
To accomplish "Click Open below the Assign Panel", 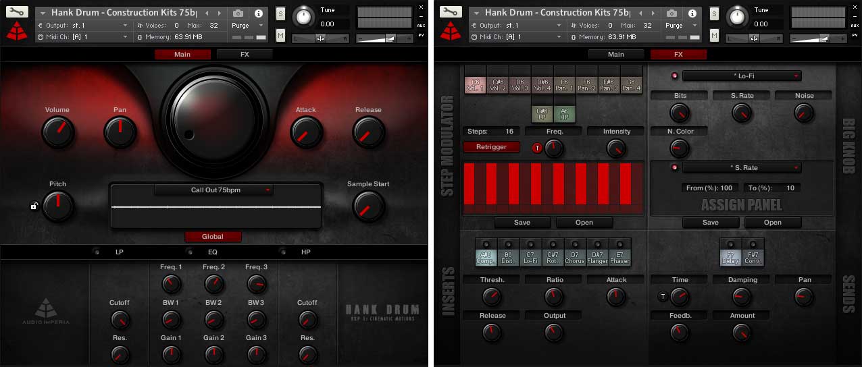I will tap(773, 223).
